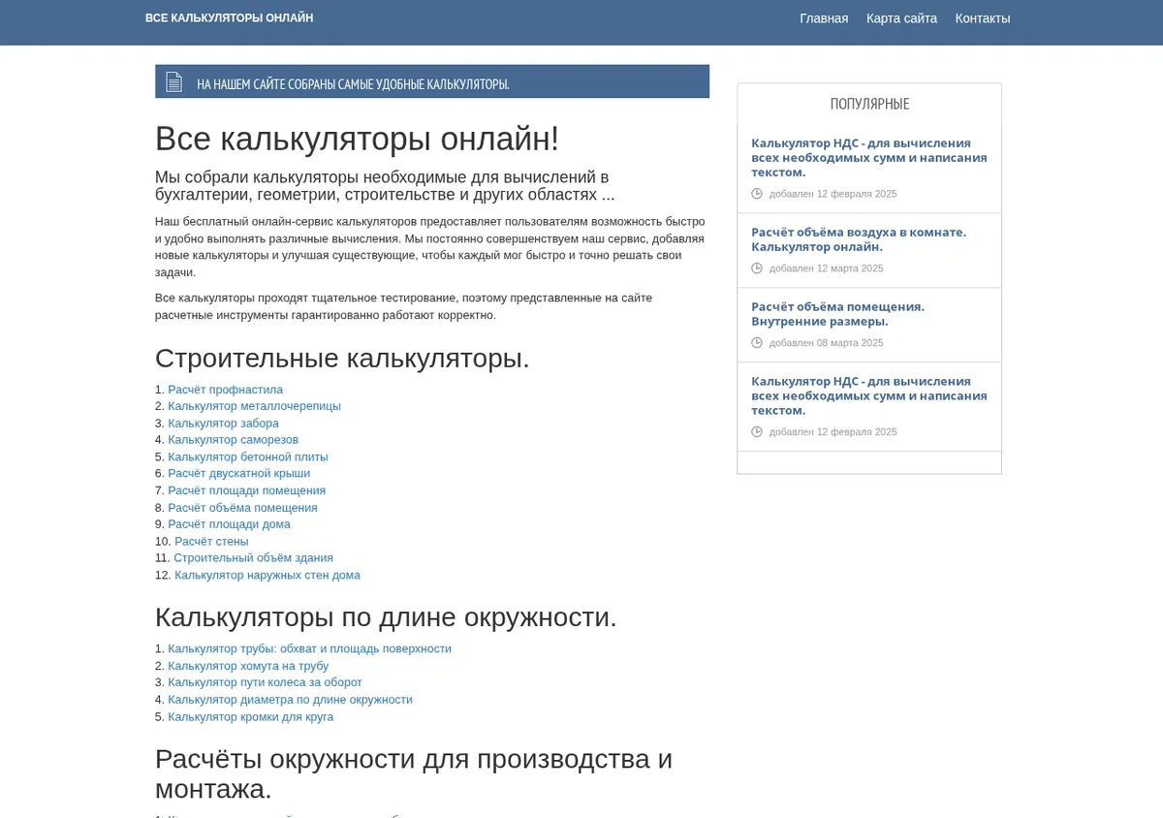Open the Расчёт профнастила link
This screenshot has height=818, width=1163.
pos(225,390)
